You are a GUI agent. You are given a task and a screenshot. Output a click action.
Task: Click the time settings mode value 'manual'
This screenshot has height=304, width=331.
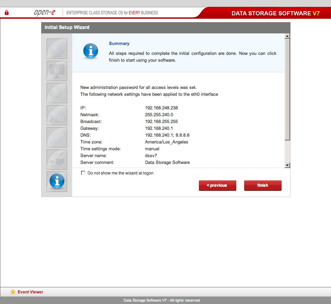coord(152,149)
